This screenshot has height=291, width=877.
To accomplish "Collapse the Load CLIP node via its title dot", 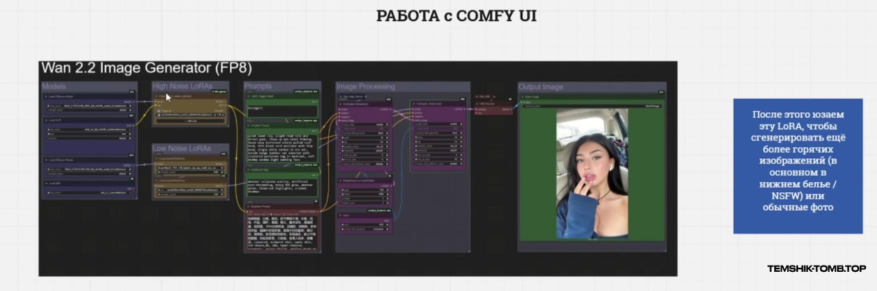I will pos(46,120).
